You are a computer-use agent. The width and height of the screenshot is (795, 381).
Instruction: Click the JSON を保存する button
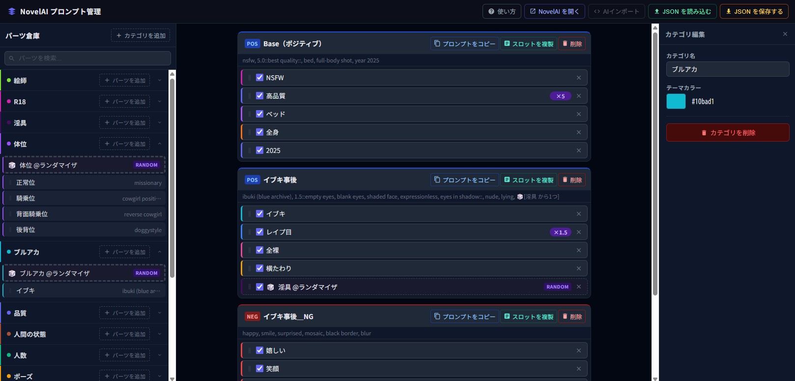pos(754,11)
